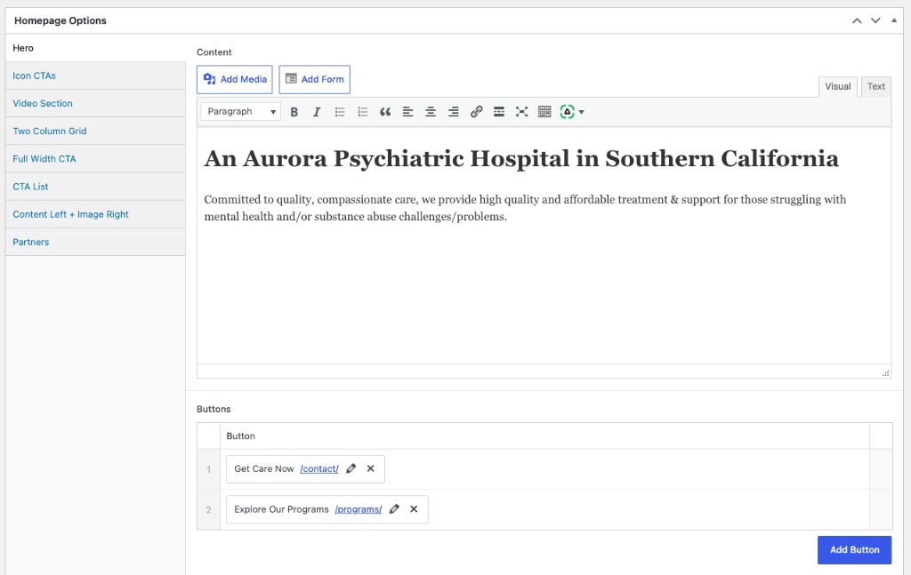Move Homepage Options panel down
911x575 pixels.
tap(875, 21)
